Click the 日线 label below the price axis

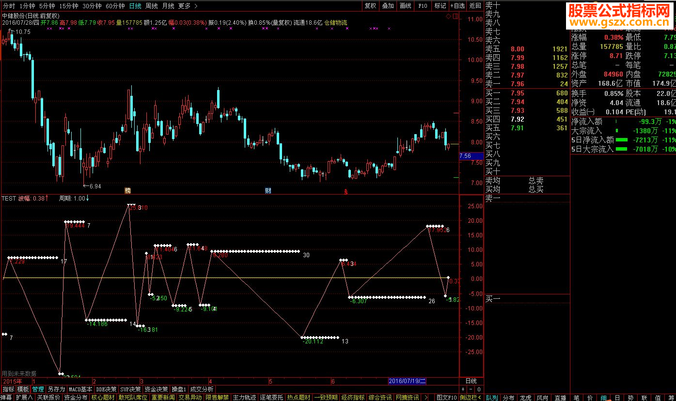click(x=471, y=381)
